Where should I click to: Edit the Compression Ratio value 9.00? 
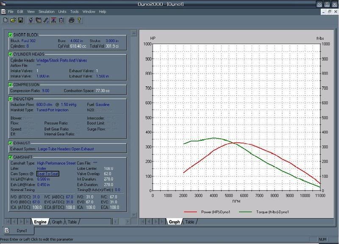46,91
